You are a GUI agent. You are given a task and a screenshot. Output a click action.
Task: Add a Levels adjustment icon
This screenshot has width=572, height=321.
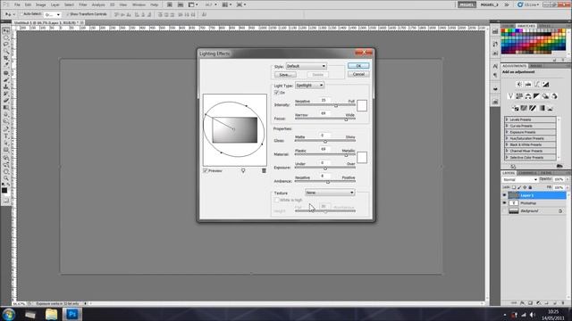click(x=528, y=84)
